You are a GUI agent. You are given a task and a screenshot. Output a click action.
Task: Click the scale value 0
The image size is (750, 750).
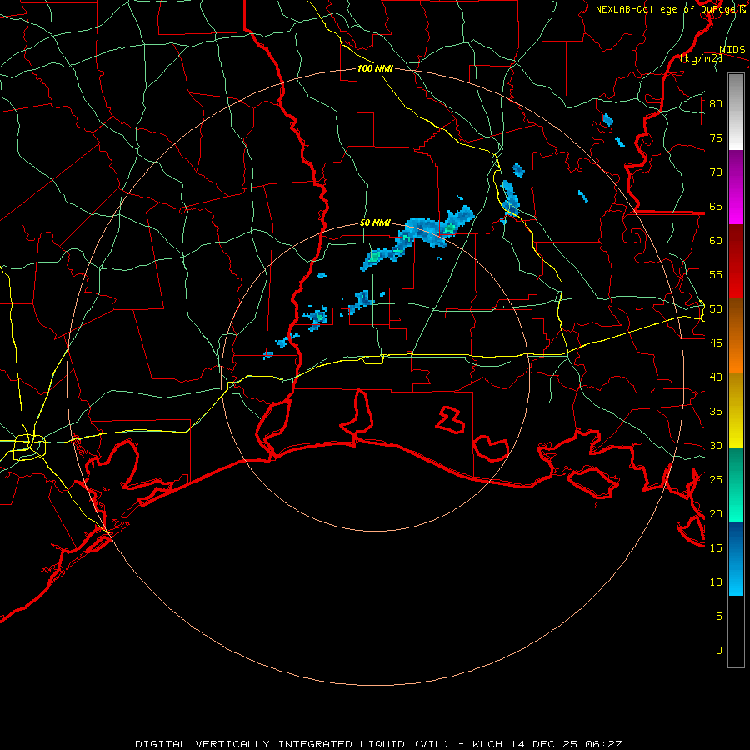719,651
